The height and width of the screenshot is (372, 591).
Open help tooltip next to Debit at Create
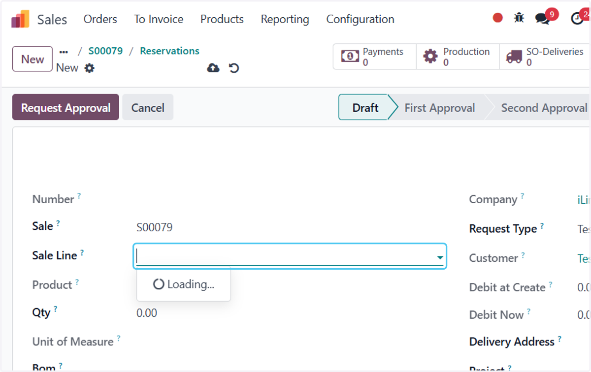click(x=550, y=284)
